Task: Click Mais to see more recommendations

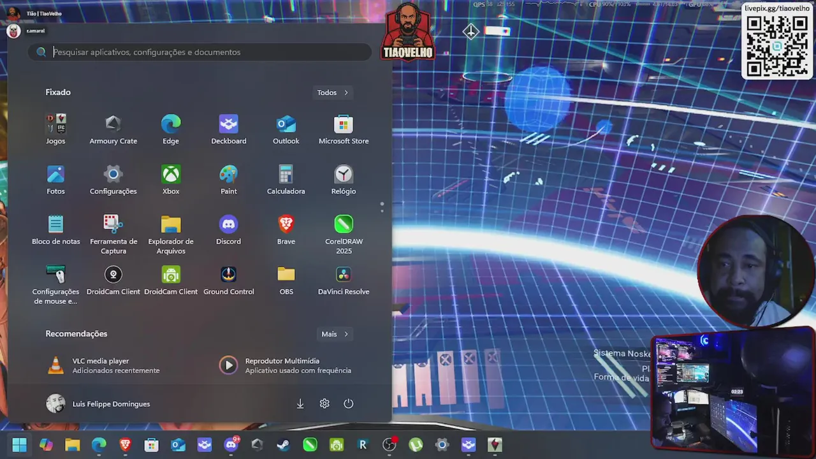Action: coord(335,334)
